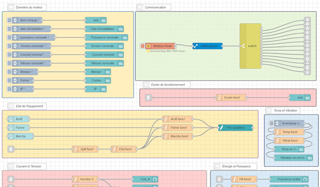Select the Panne funct function node
The image size is (320, 187).
point(177,128)
